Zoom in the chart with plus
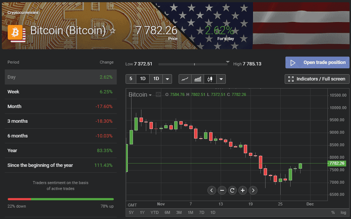Screen dimensions: 351x219 point(243,190)
